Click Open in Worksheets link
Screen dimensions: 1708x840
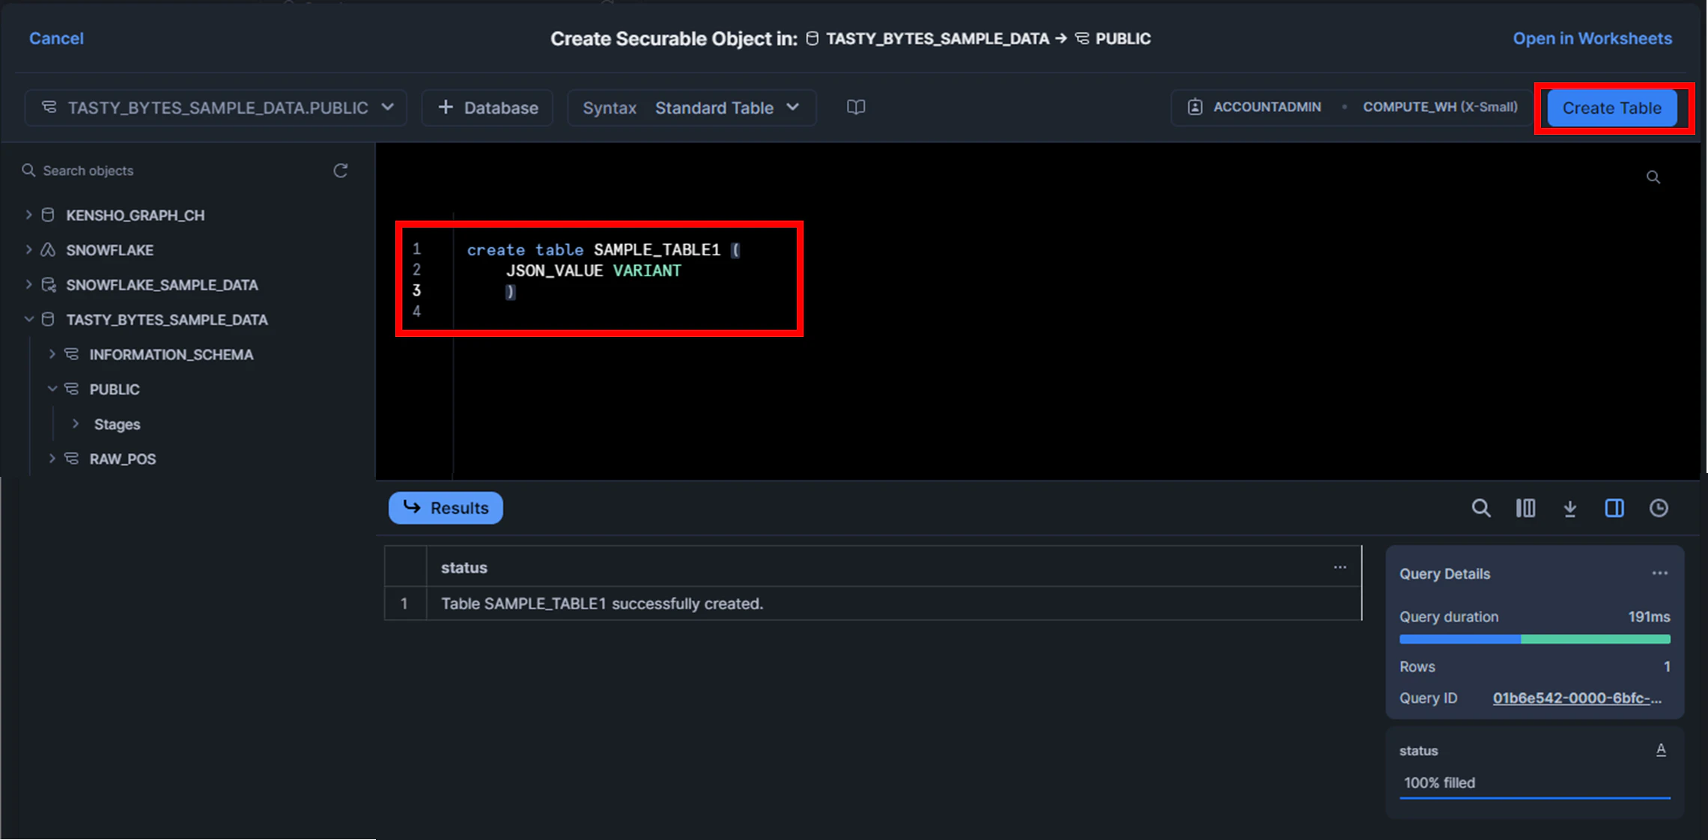(1591, 38)
